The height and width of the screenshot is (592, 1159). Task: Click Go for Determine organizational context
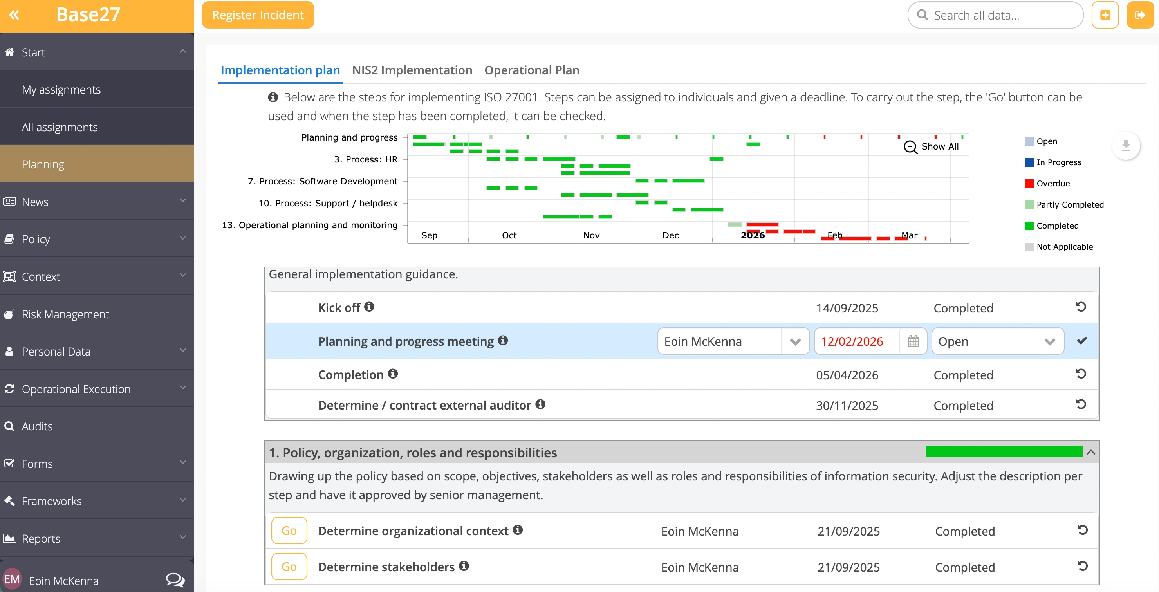pos(289,531)
